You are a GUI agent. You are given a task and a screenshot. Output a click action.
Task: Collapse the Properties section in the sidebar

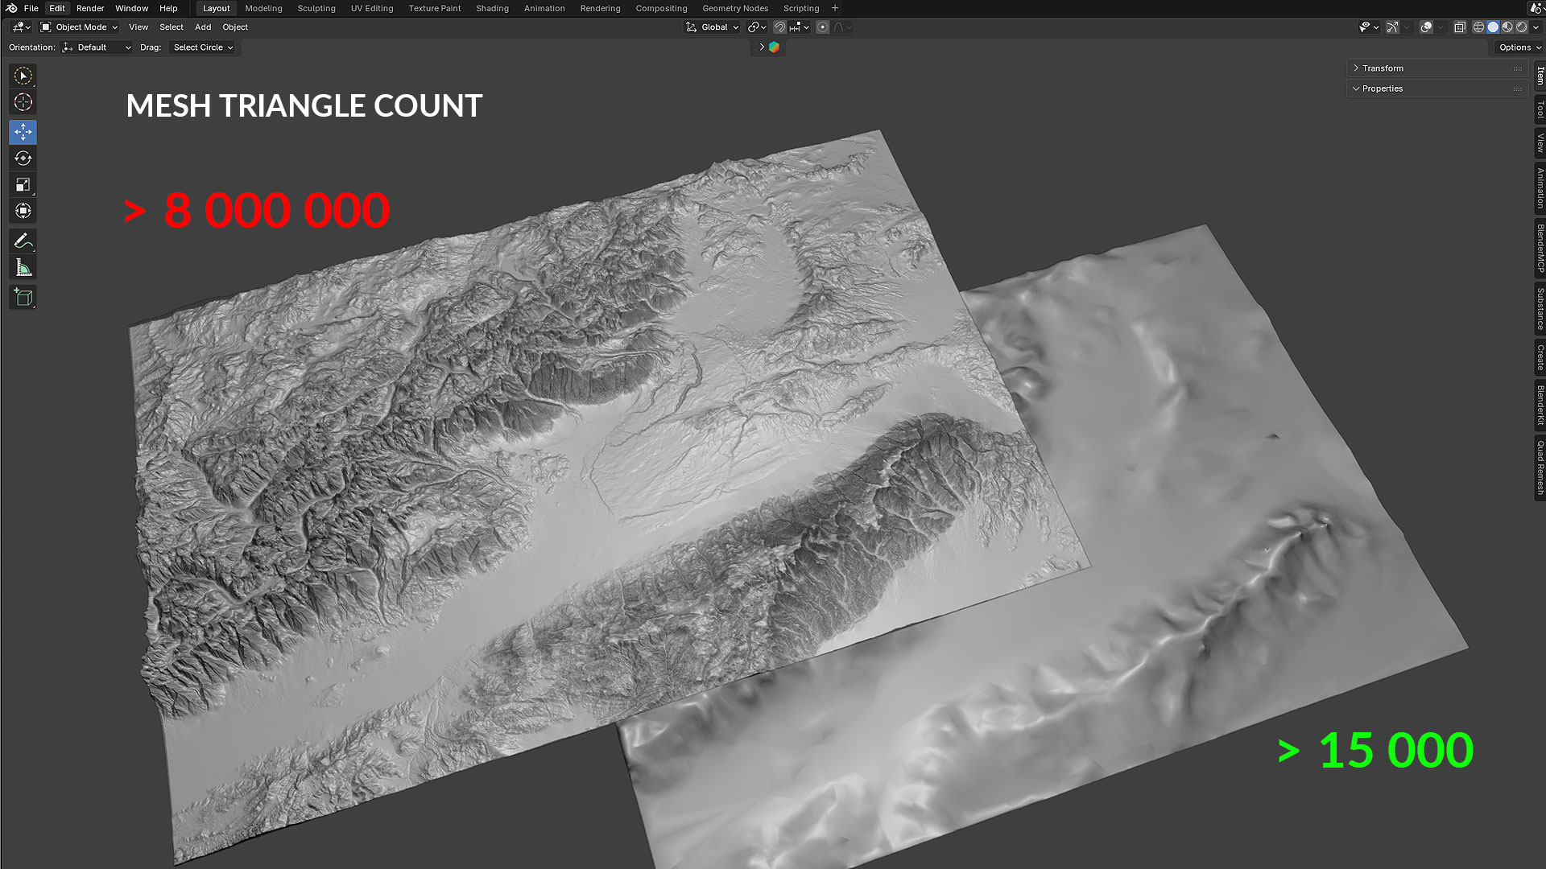1382,89
